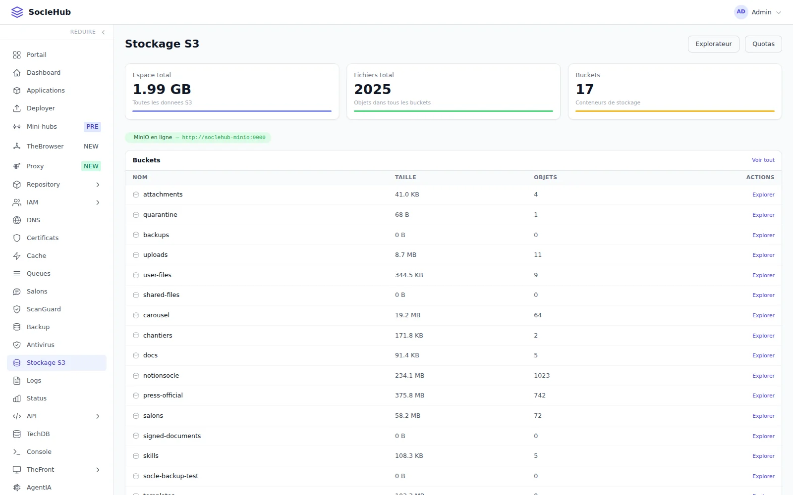Screen dimensions: 793x495
Task: Click the bucket icon beside attachments
Action: (x=136, y=195)
